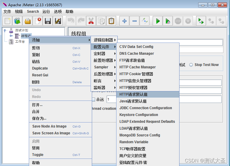Start the test with green Run icon
Image resolution: width=230 pixels, height=166 pixels.
158,21
